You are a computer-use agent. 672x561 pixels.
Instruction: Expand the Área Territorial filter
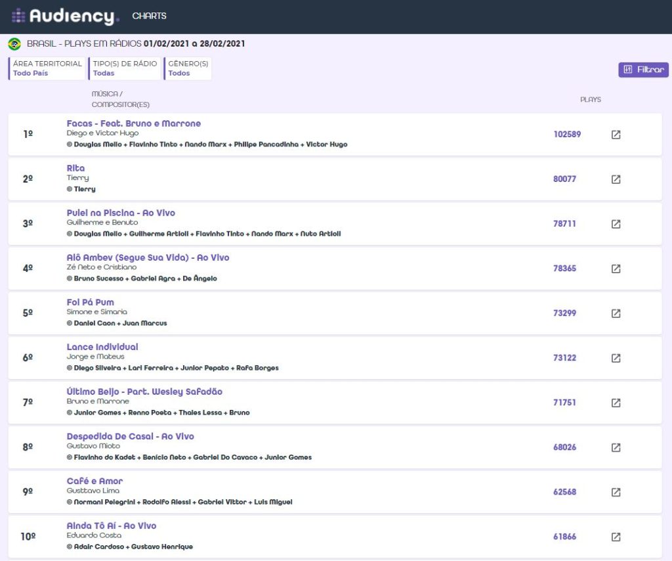47,68
